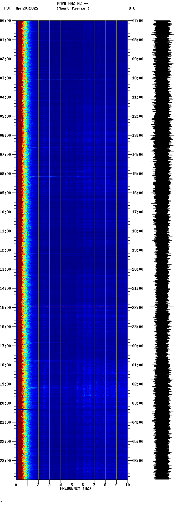Viewport: 176px width, 505px height.
Task: Click the red broadband event line near 15:00 PDT
Action: pos(75,306)
